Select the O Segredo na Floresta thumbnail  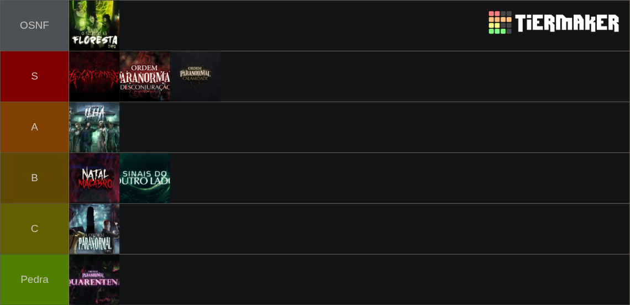point(95,25)
